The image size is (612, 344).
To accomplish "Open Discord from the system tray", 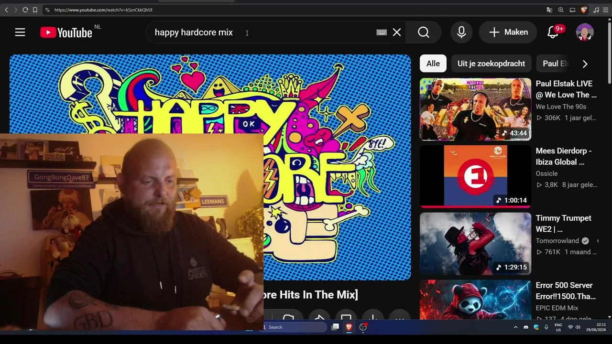I will pyautogui.click(x=526, y=327).
